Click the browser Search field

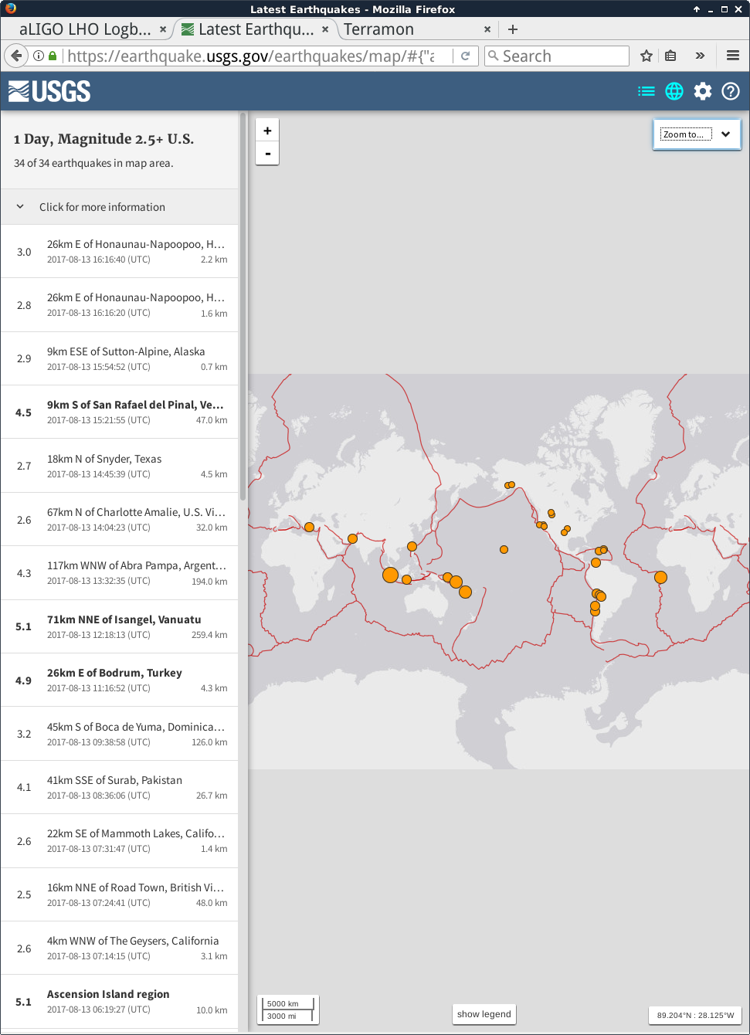(557, 56)
